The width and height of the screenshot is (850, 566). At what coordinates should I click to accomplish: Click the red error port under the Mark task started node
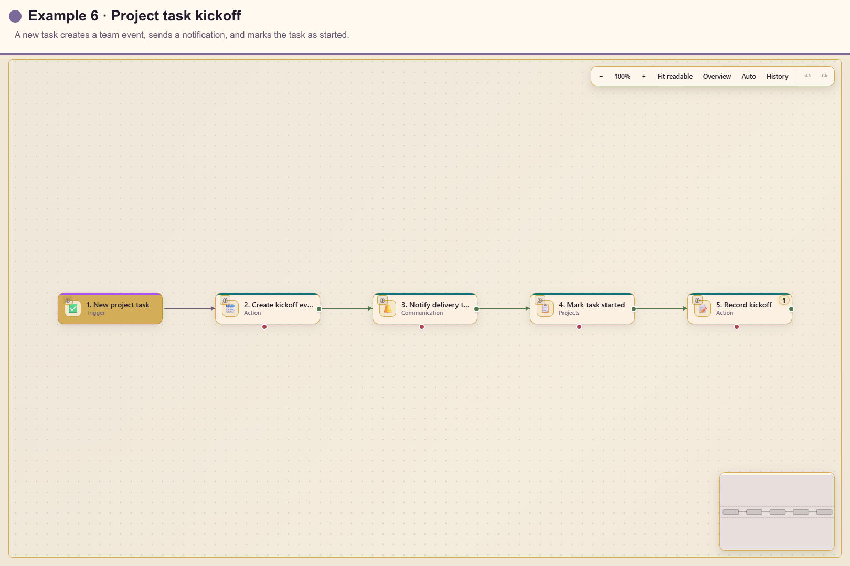click(x=579, y=327)
